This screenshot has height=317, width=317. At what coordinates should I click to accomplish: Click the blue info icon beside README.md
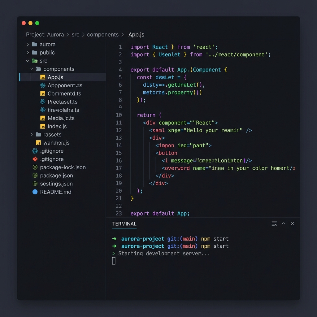click(35, 192)
